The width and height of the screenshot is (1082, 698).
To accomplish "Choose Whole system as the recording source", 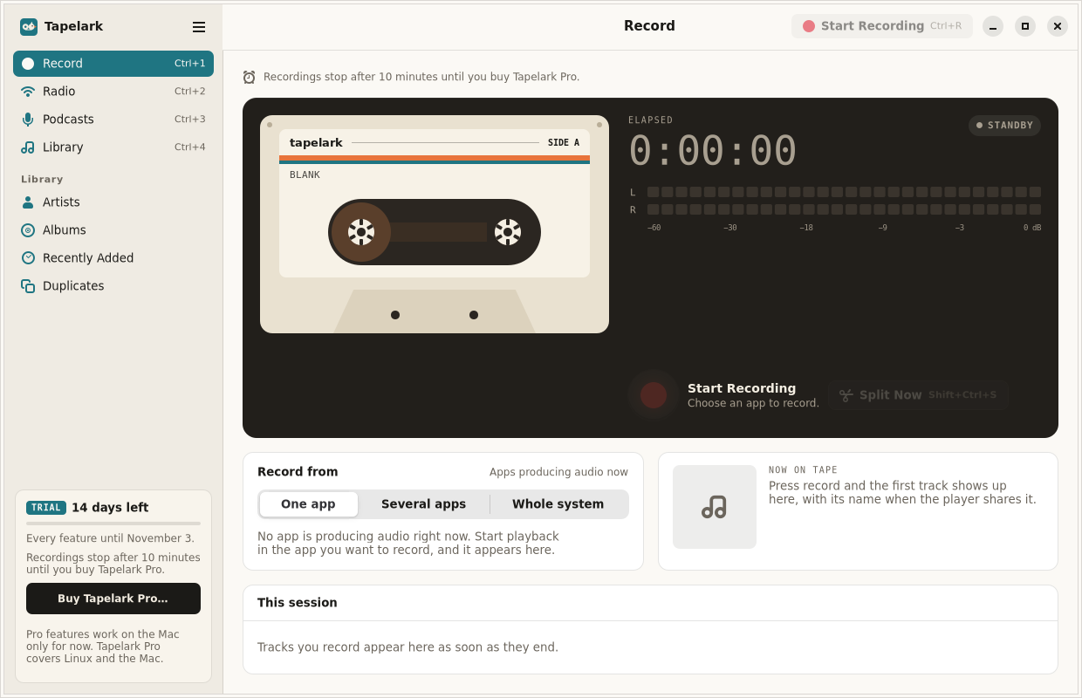I will tap(558, 504).
